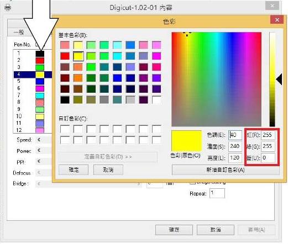The width and height of the screenshot is (288, 244).
Task: Click PPI slider left arrow
Action: point(39,161)
